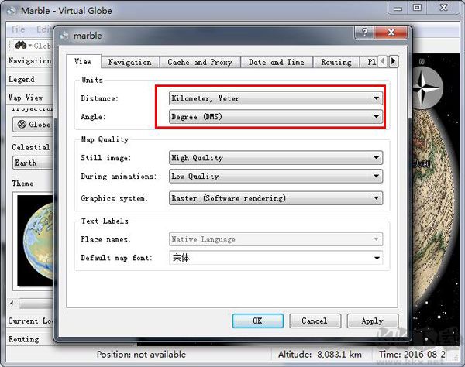
Task: Click the Earth theme thumbnail preview
Action: click(x=36, y=241)
